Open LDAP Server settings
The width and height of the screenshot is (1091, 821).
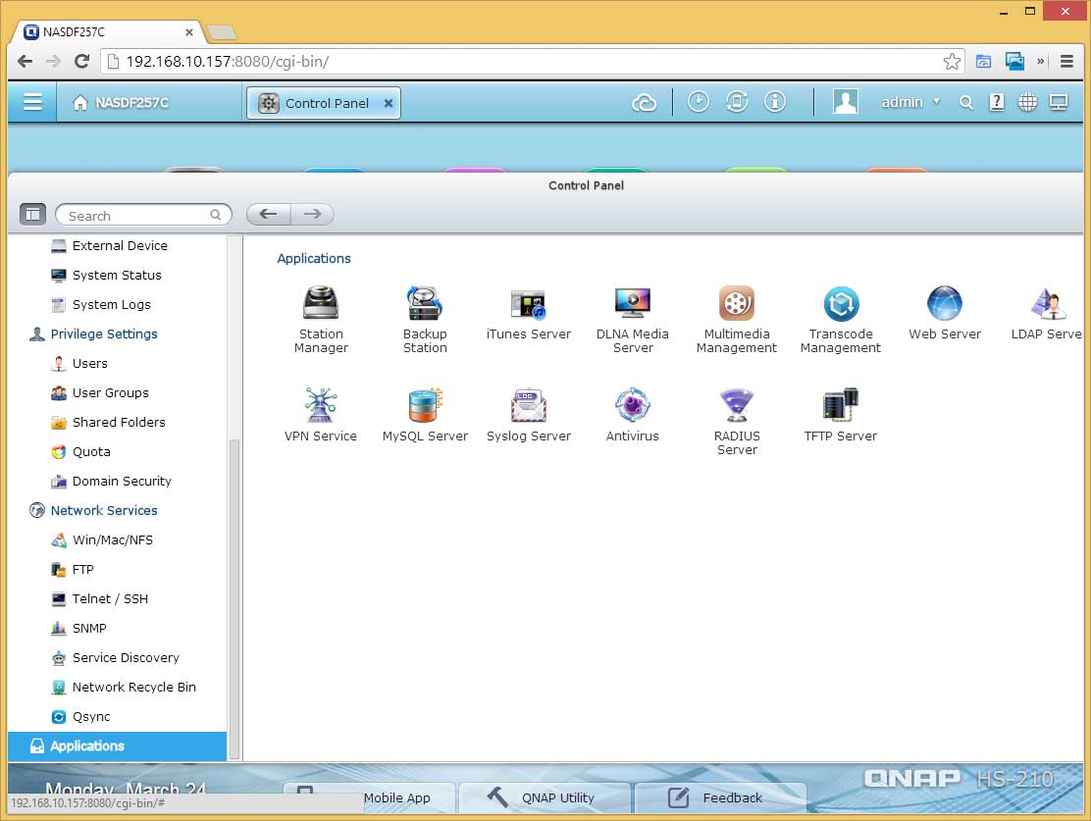coord(1047,313)
